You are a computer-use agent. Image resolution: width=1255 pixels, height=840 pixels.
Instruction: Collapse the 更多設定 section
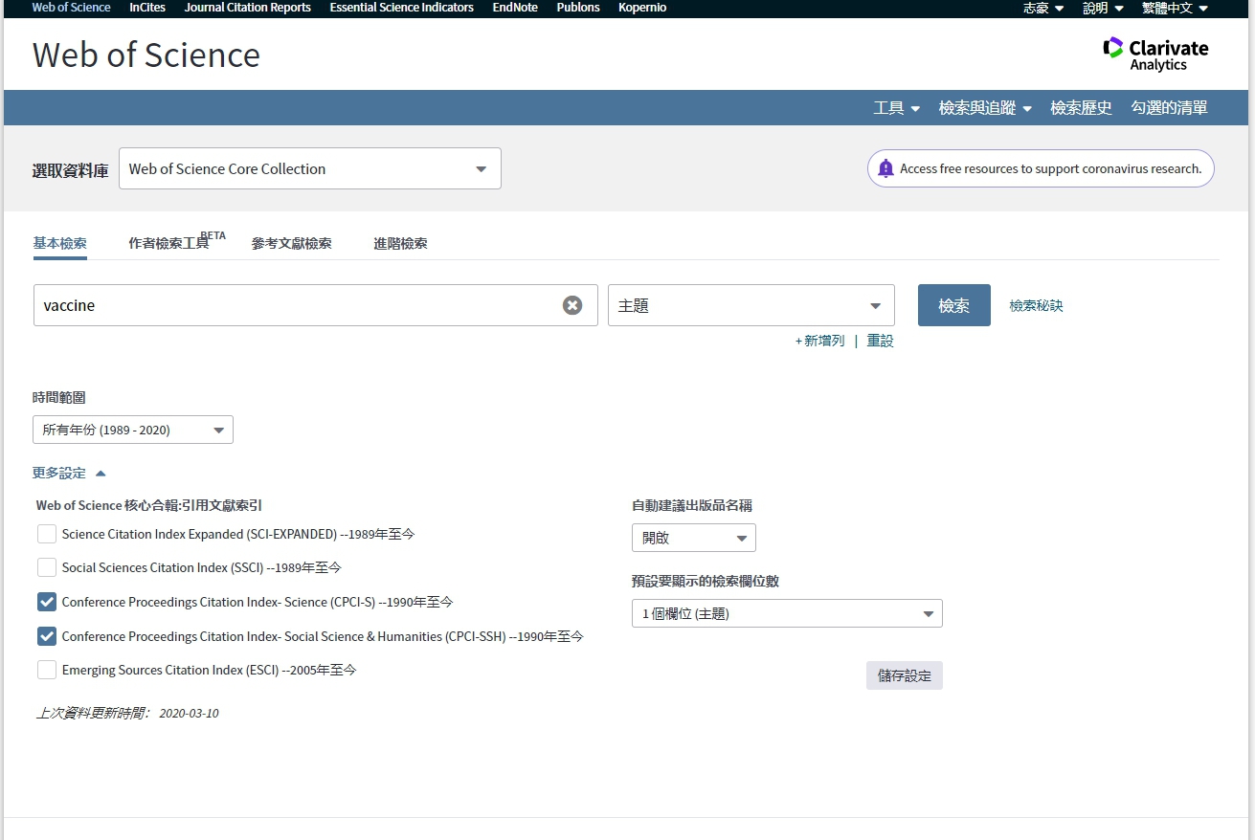pyautogui.click(x=69, y=473)
